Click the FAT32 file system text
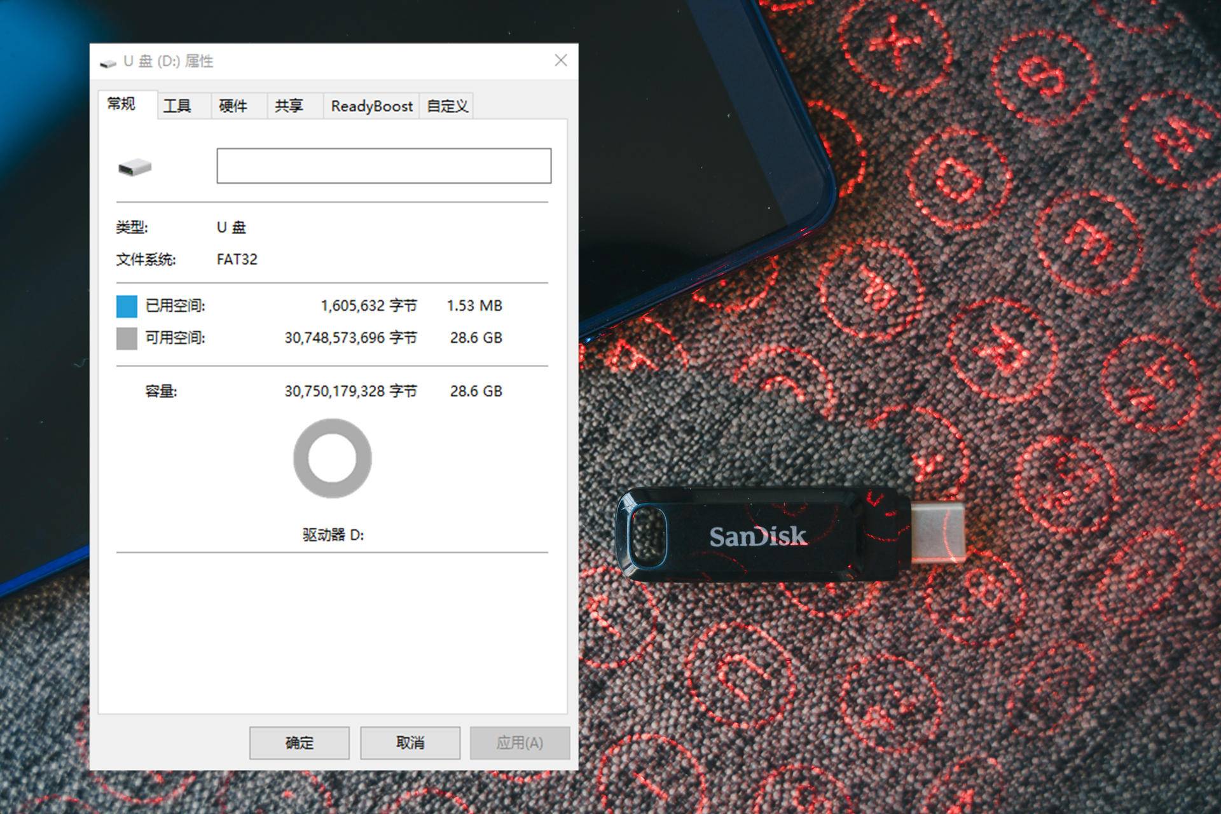Screen dimensions: 1221x814 click(x=236, y=259)
